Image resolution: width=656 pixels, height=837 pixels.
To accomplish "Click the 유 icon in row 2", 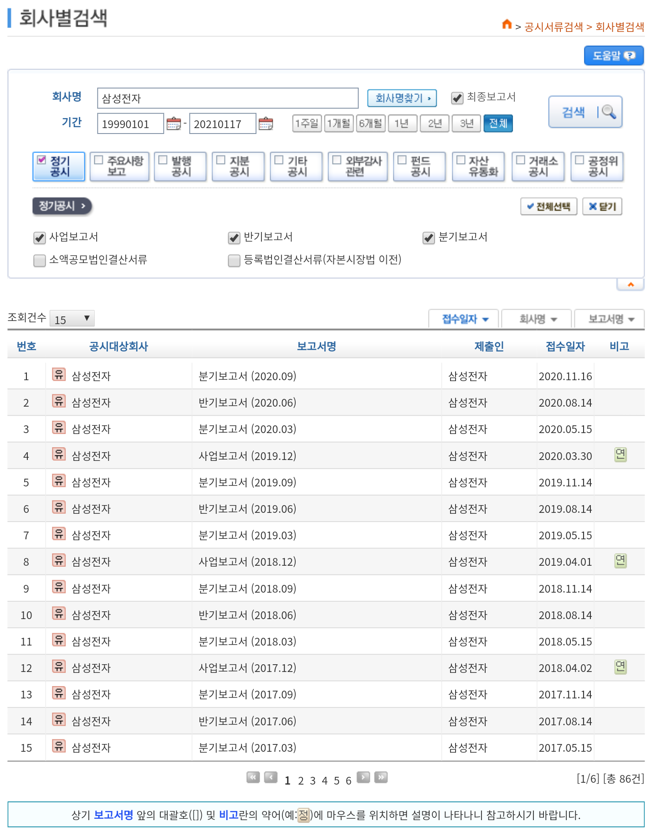I will (59, 401).
